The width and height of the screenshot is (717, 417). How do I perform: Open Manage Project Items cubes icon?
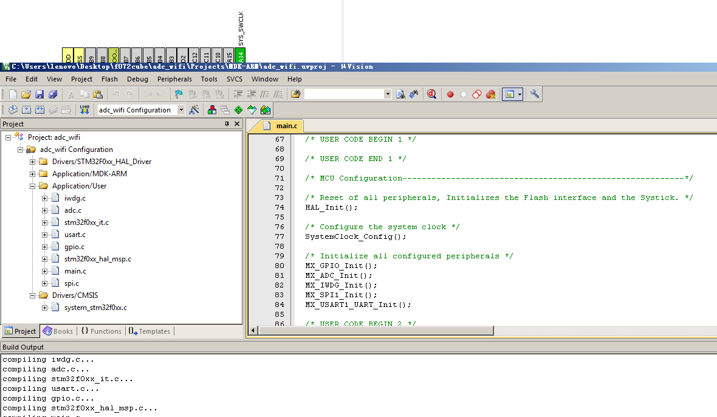coord(211,110)
